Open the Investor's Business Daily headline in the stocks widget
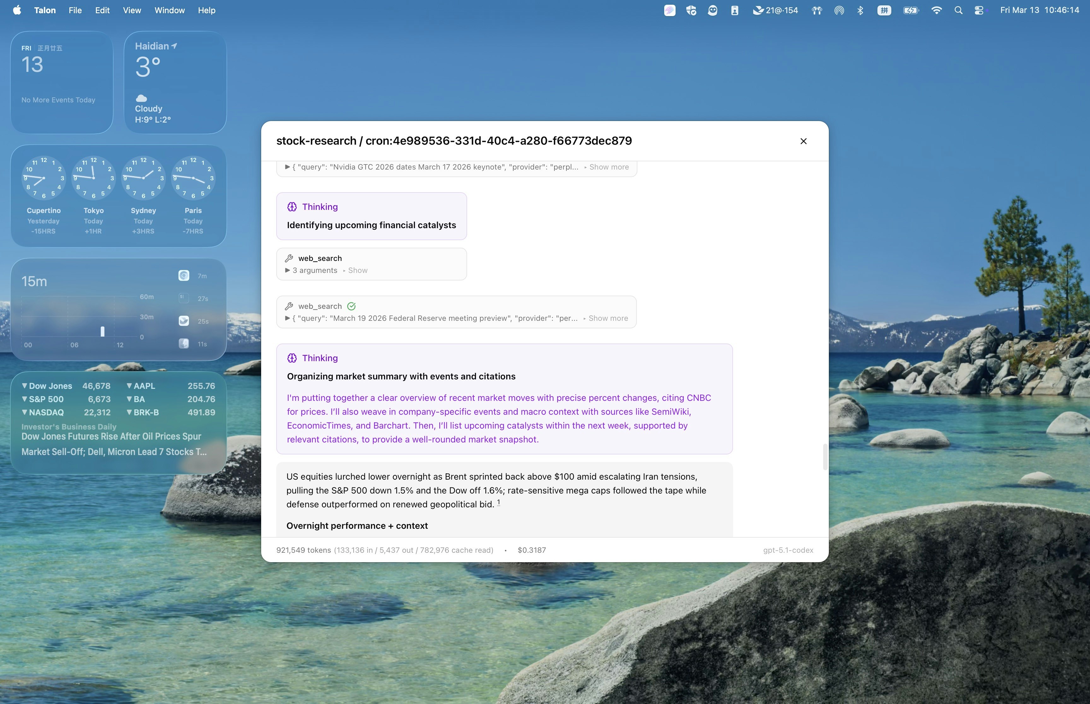 click(114, 444)
